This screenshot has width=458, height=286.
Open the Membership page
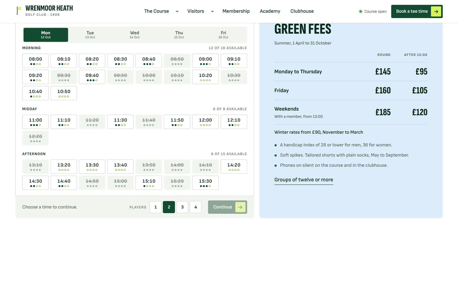click(236, 11)
